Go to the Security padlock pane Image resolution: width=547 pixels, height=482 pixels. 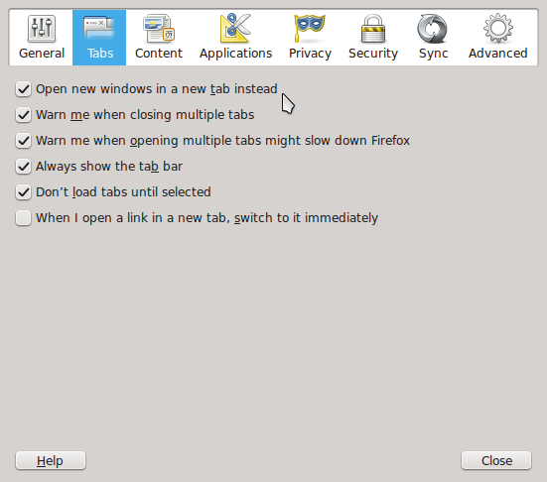coord(373,38)
